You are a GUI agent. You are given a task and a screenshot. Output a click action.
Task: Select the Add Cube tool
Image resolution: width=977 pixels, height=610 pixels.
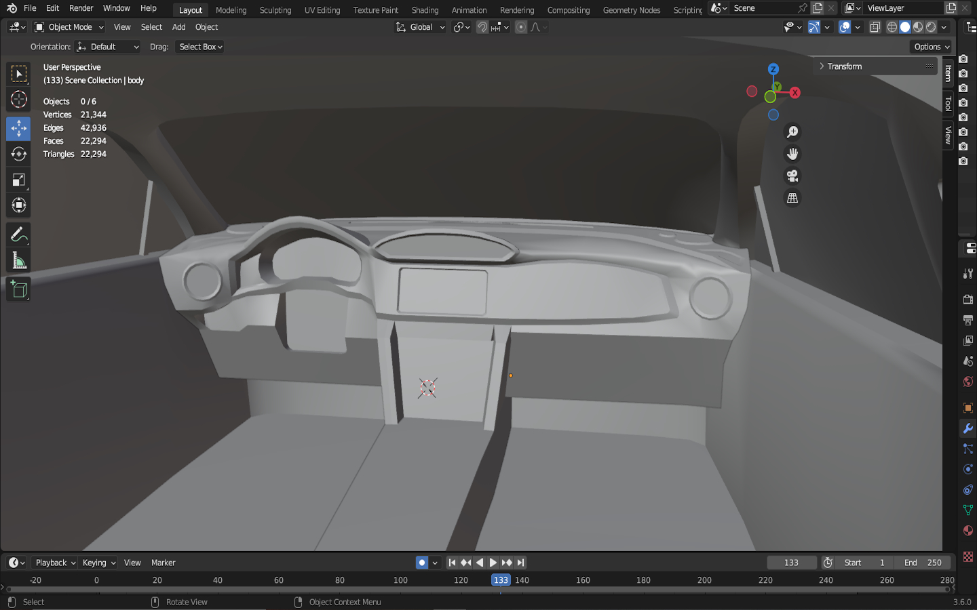(18, 289)
